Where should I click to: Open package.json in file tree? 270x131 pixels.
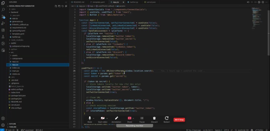click(x=16, y=99)
